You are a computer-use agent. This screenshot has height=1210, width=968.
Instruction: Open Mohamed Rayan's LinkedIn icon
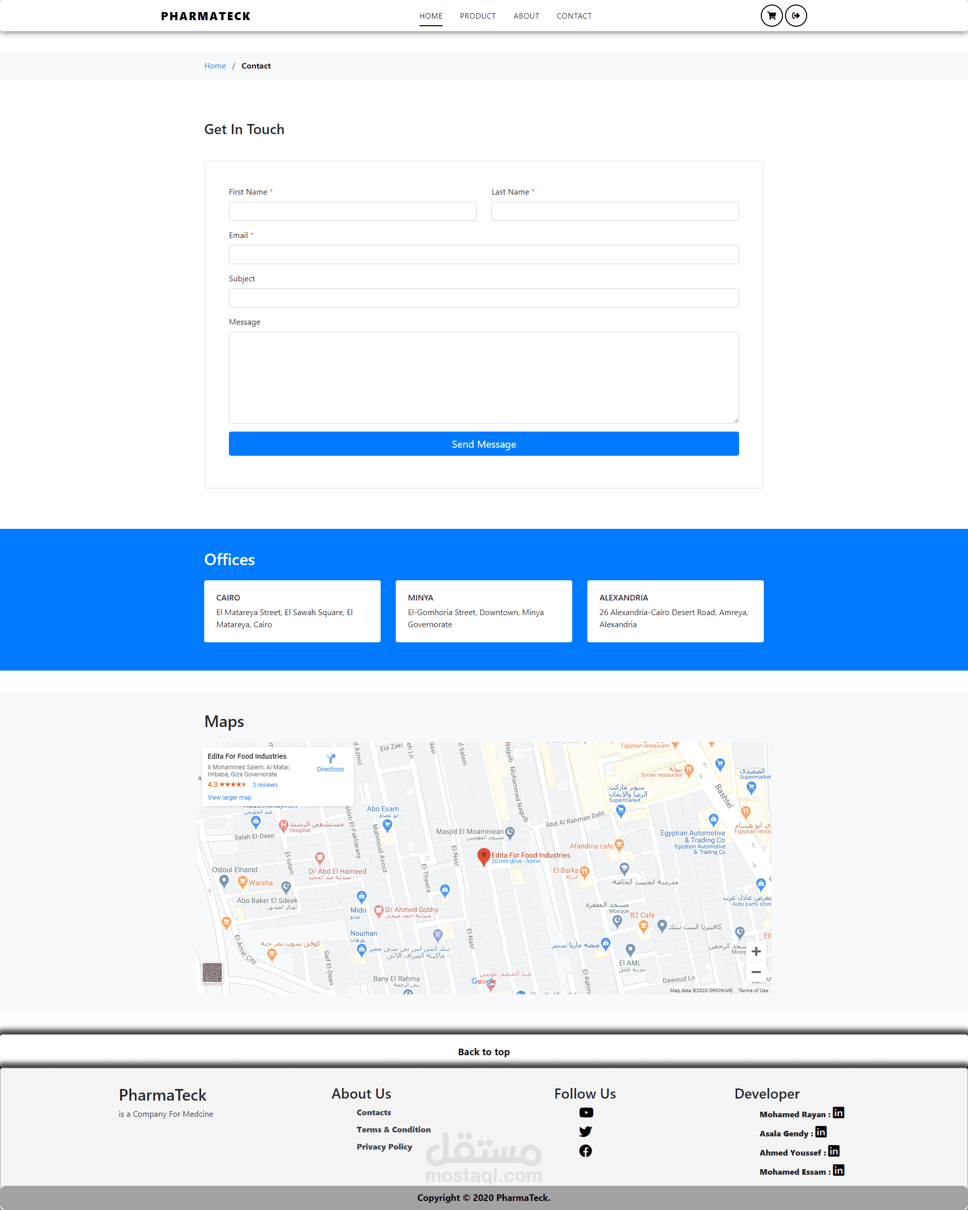point(838,1112)
